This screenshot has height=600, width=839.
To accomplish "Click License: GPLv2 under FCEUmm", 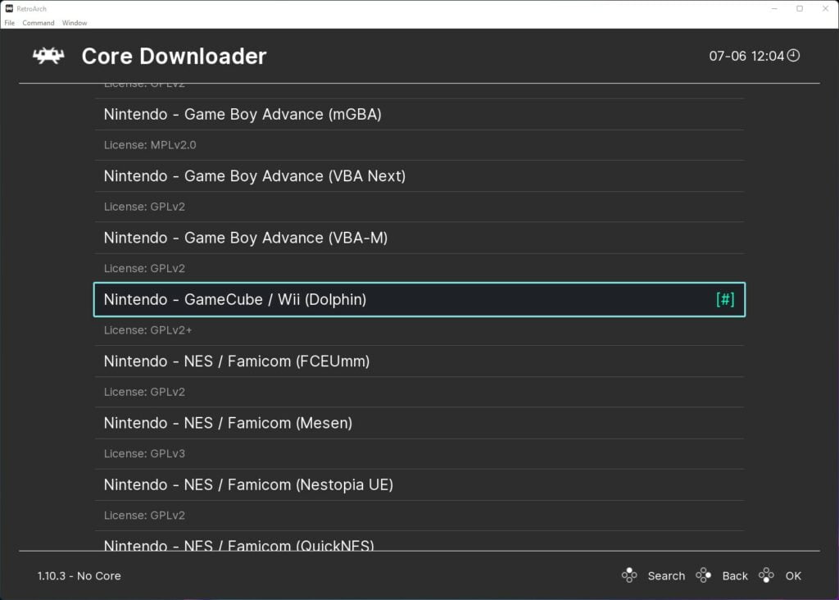I will [144, 392].
